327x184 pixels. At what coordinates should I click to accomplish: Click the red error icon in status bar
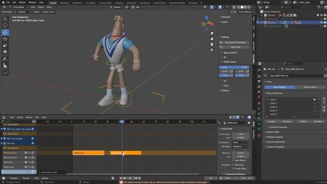[x=121, y=182]
